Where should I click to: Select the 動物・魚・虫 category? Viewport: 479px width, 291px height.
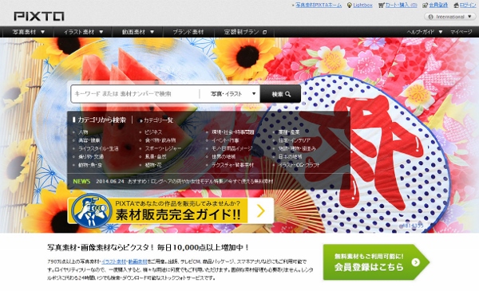click(90, 165)
